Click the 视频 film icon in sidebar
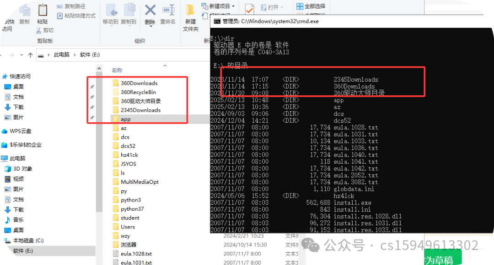The image size is (494, 265). [8, 179]
